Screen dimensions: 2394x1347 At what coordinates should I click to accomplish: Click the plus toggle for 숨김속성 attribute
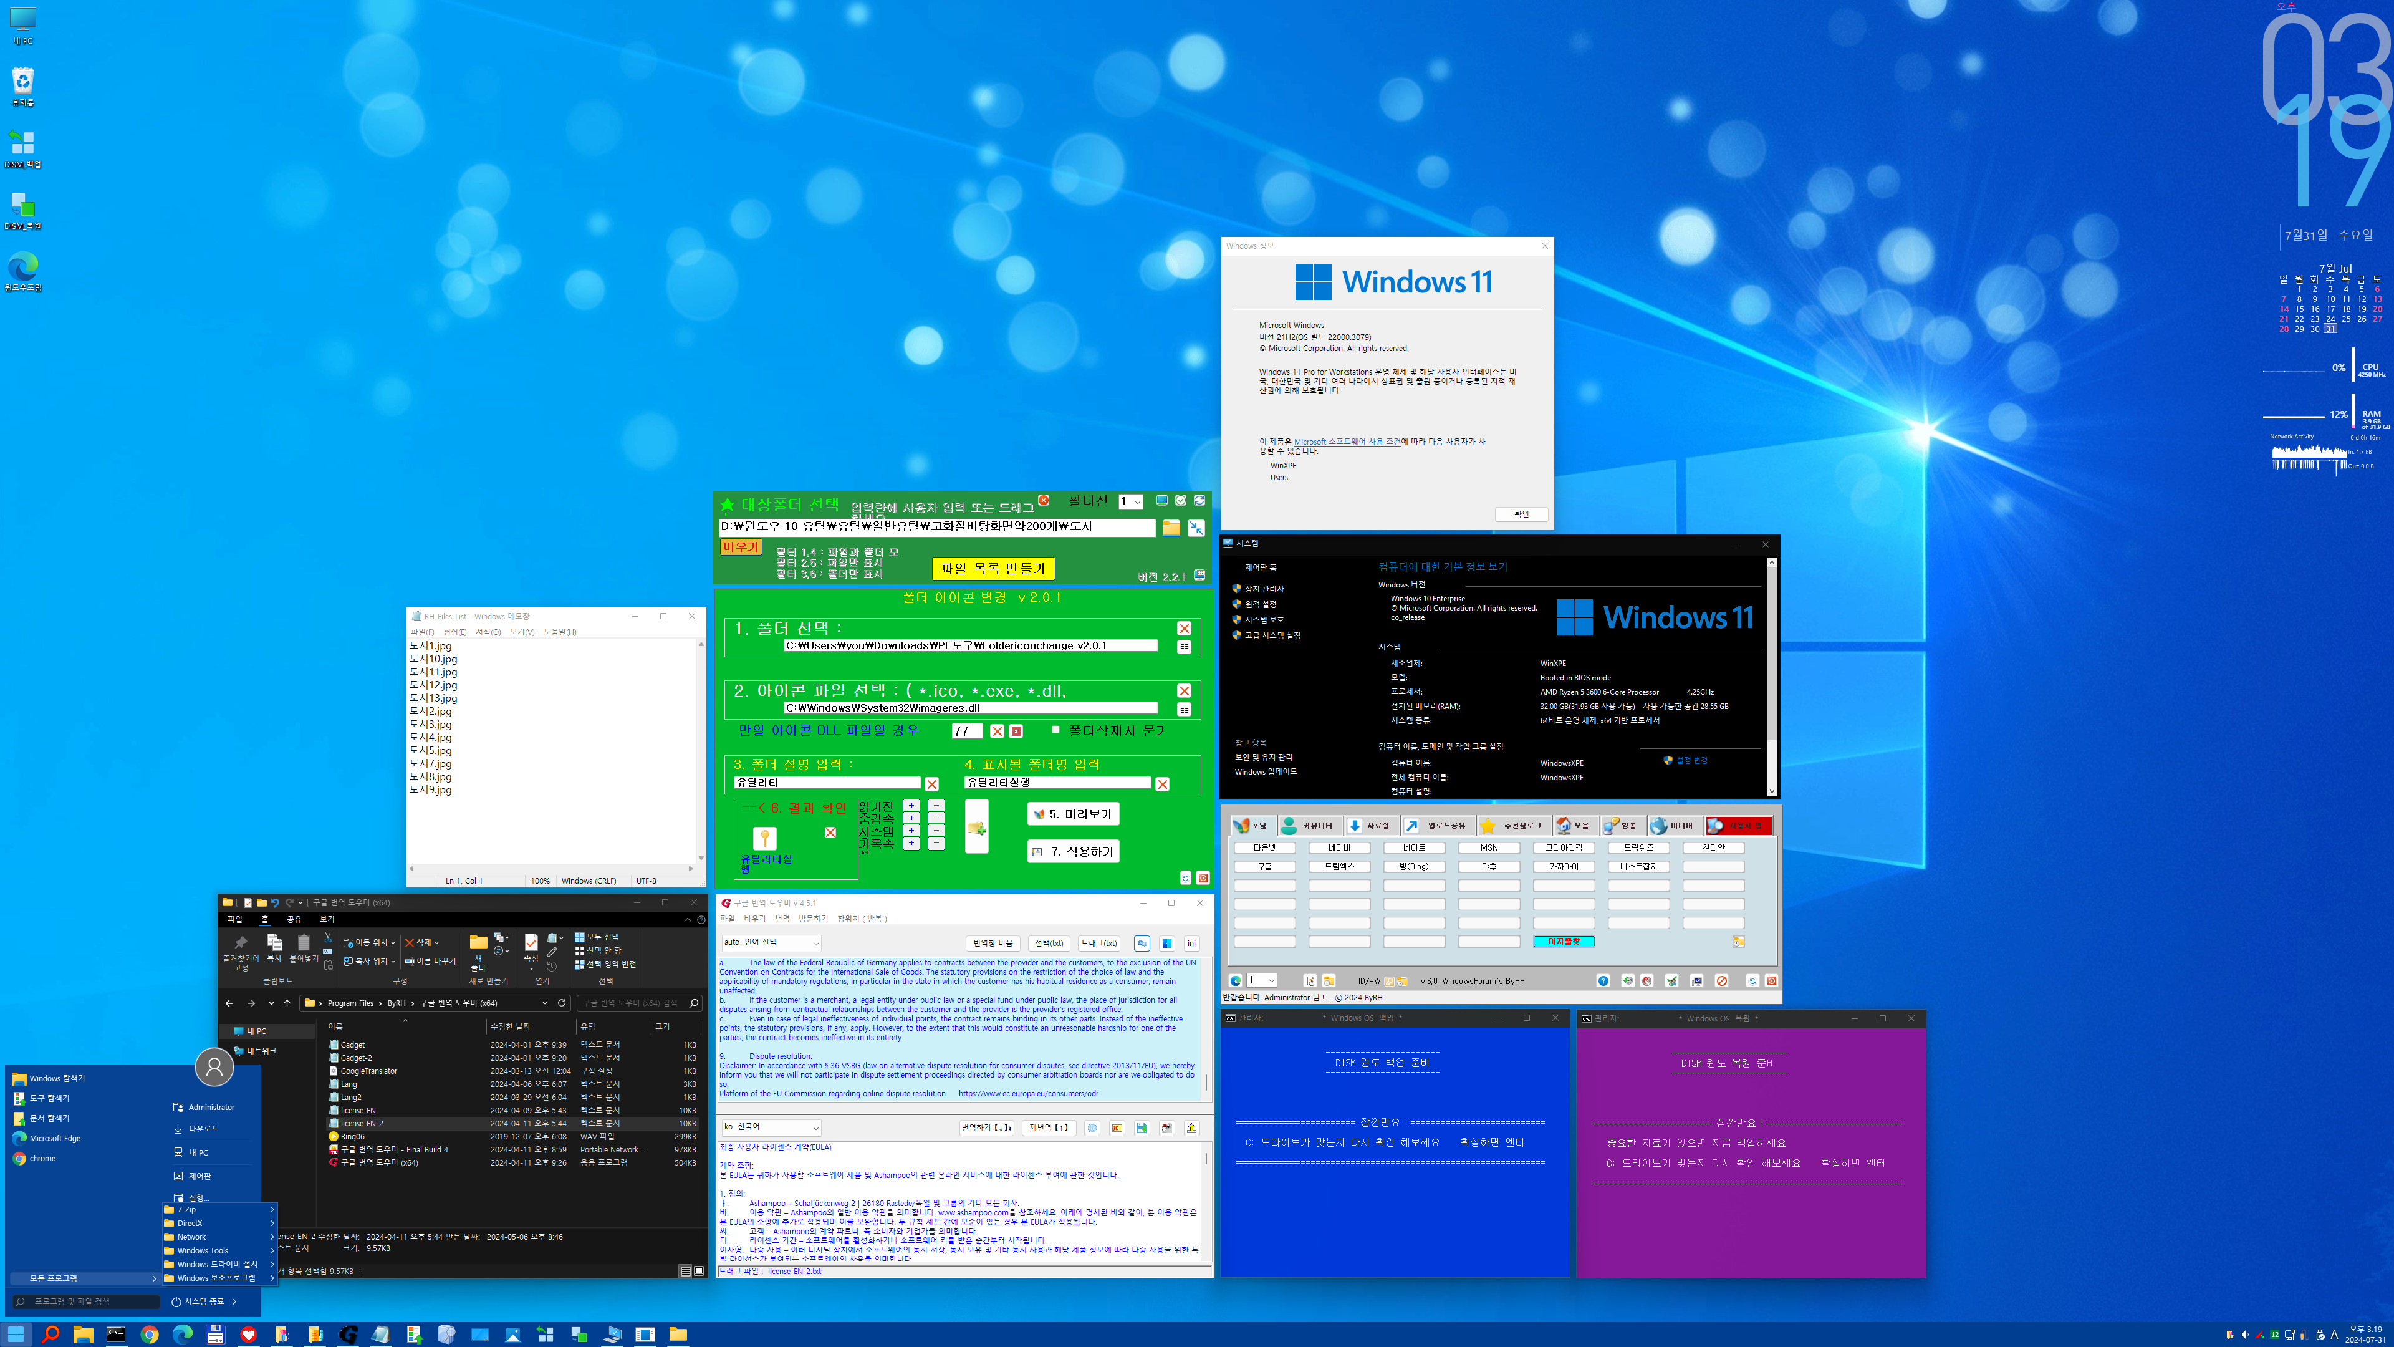pyautogui.click(x=911, y=818)
